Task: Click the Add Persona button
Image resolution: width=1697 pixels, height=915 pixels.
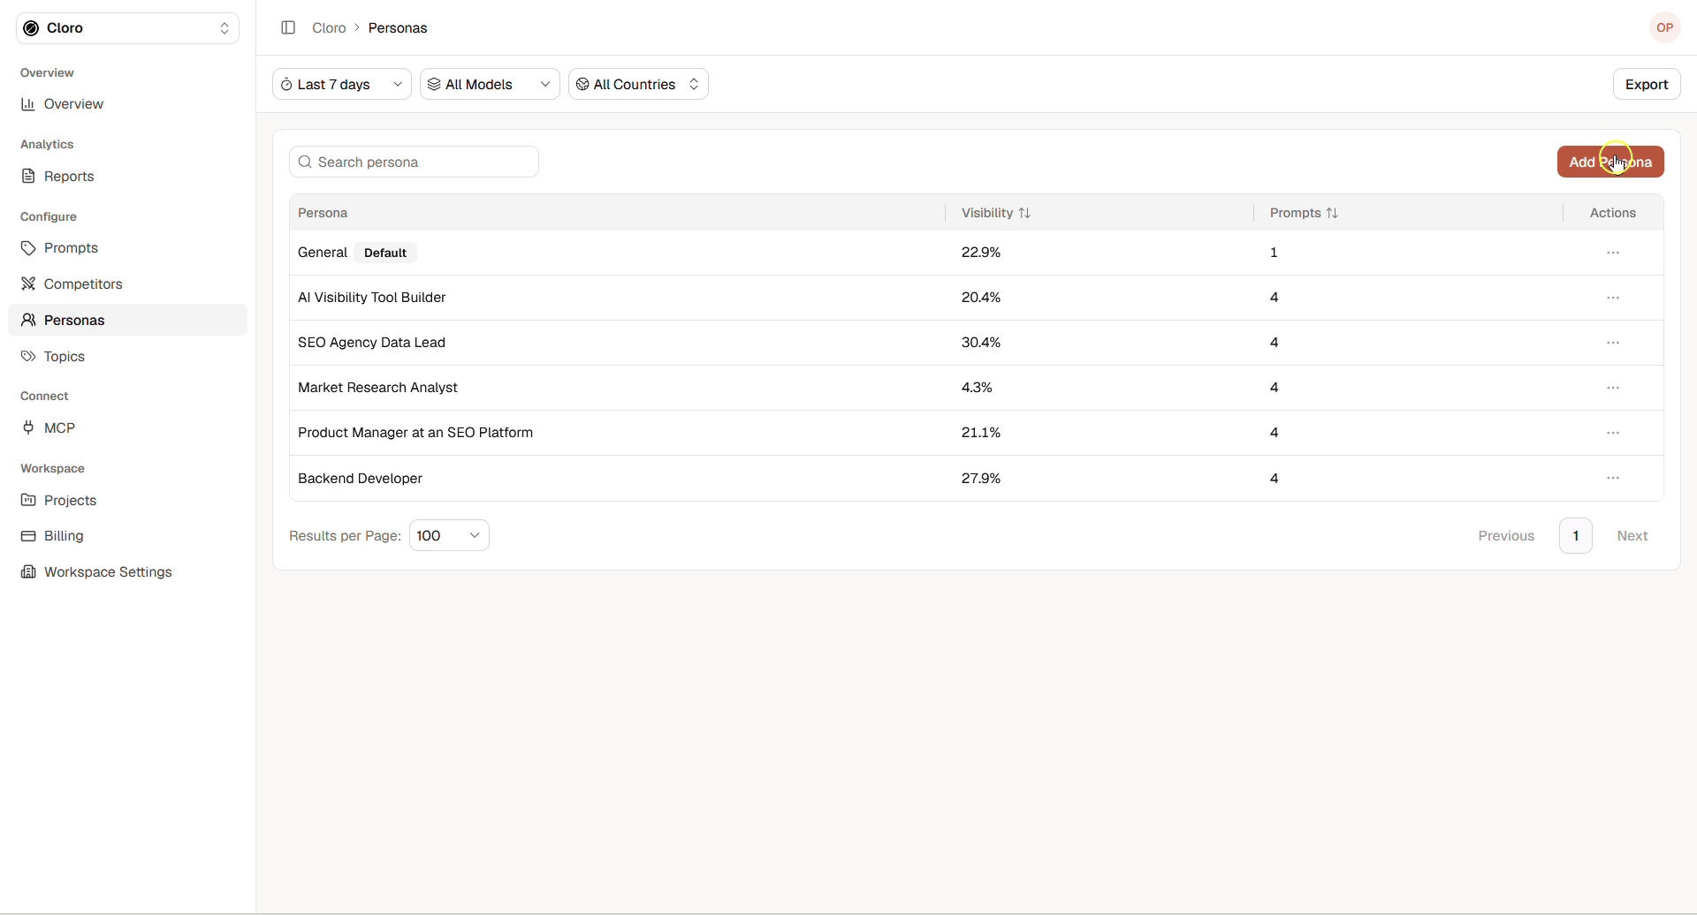Action: [x=1610, y=162]
